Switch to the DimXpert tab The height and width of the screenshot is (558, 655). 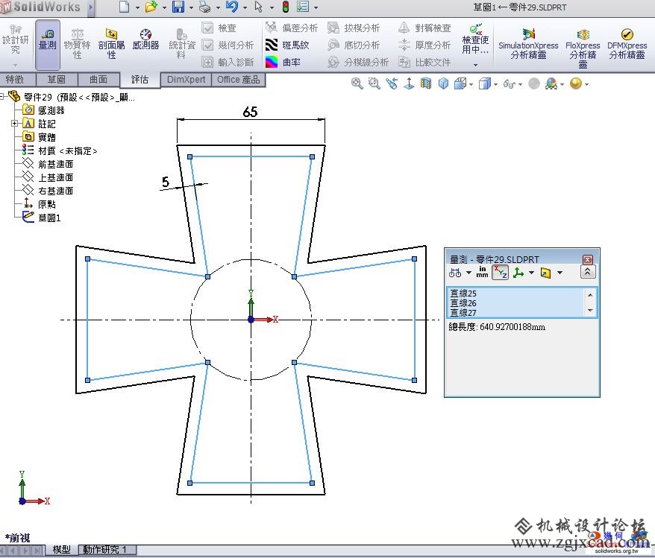[186, 79]
